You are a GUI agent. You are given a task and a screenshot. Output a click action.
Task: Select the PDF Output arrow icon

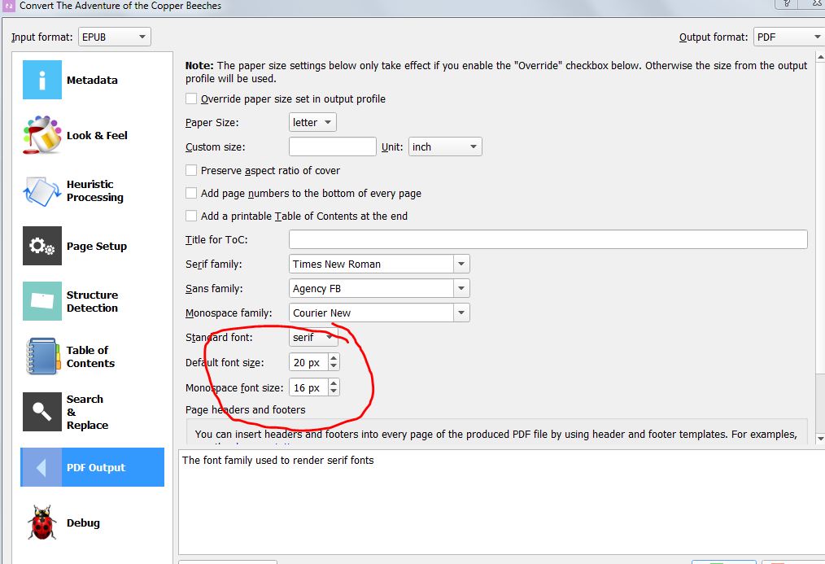point(41,467)
